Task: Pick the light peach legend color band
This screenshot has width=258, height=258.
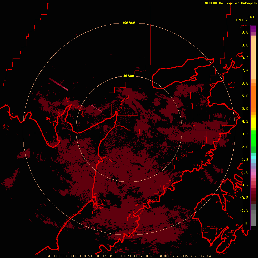Action: point(253,59)
